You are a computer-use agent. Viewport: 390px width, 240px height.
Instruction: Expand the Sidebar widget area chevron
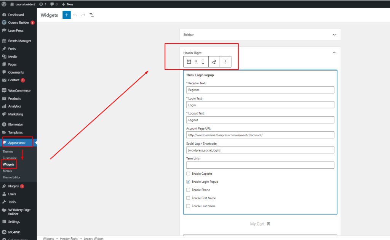(x=334, y=35)
